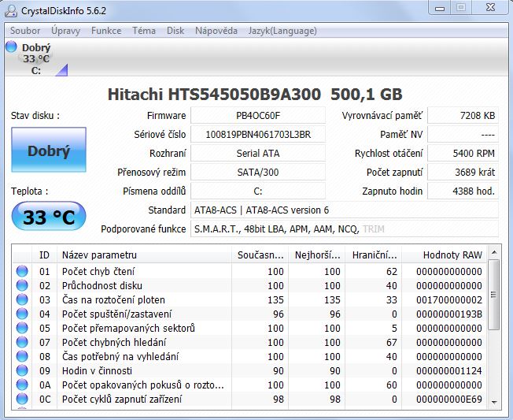
Task: Click status orb for Čas na roztočení ploten
Action: [22, 299]
